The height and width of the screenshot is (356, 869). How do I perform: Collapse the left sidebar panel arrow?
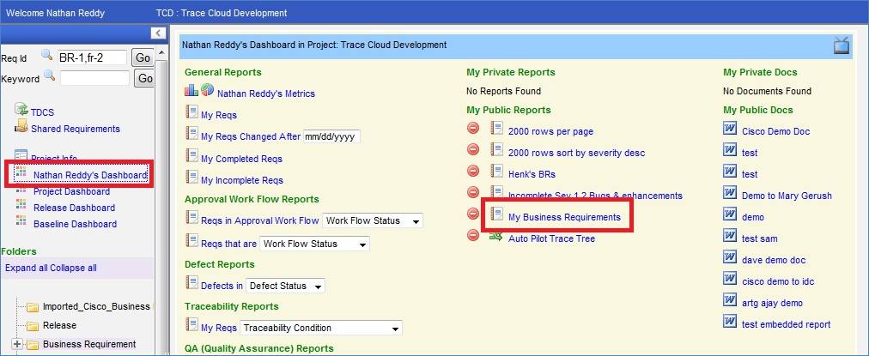[x=158, y=33]
